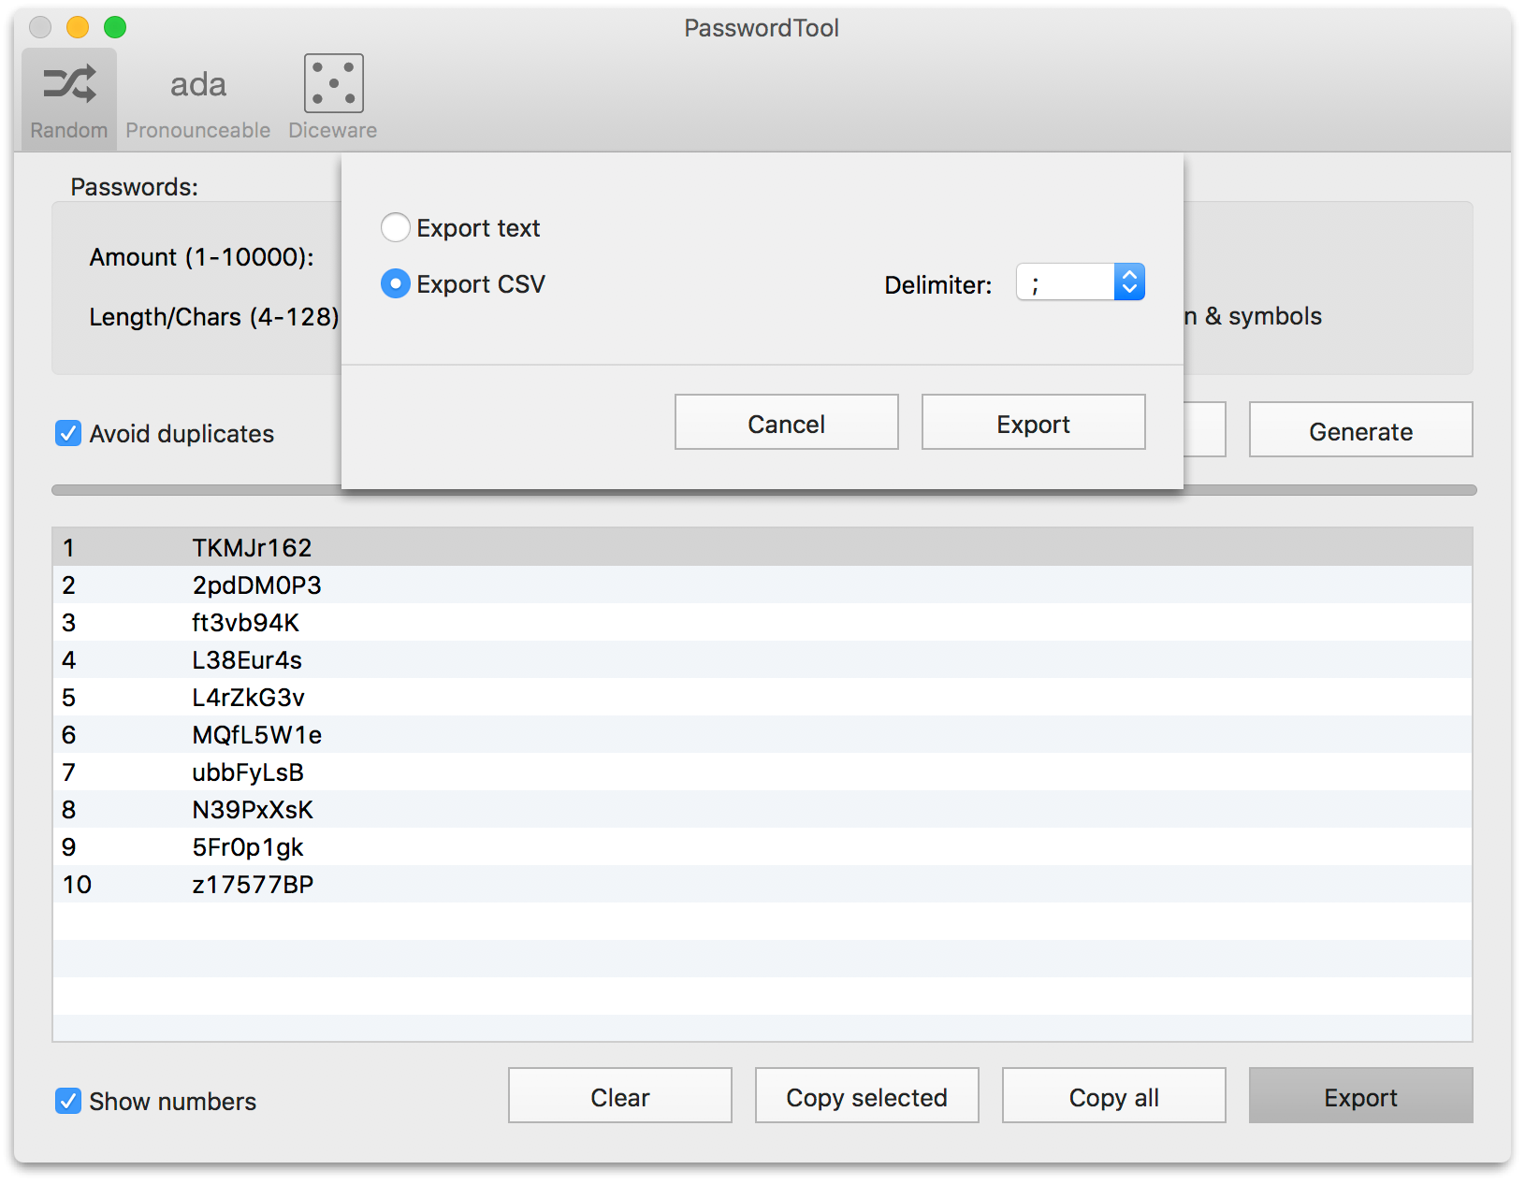Disable the Show numbers option

click(66, 1101)
